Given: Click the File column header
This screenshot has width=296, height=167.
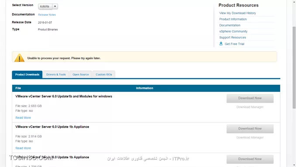Looking at the screenshot, I should click(18, 88).
